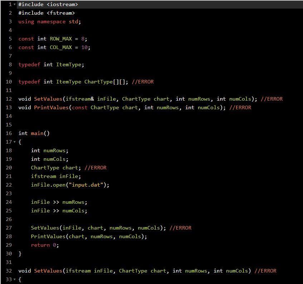Click the #include <fstream> line
Screen dimensions: 303x284
pyautogui.click(x=47, y=13)
